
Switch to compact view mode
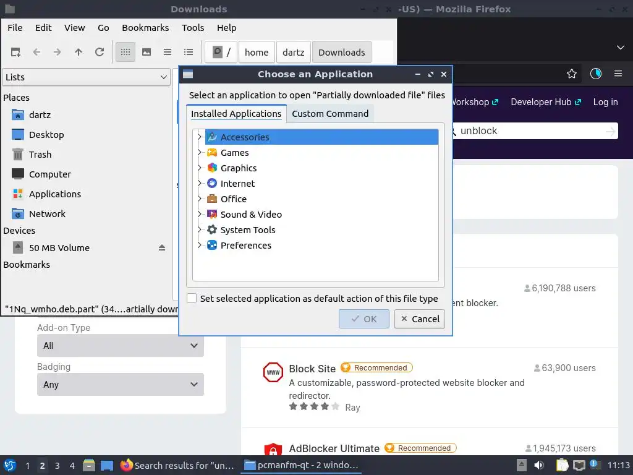(168, 52)
